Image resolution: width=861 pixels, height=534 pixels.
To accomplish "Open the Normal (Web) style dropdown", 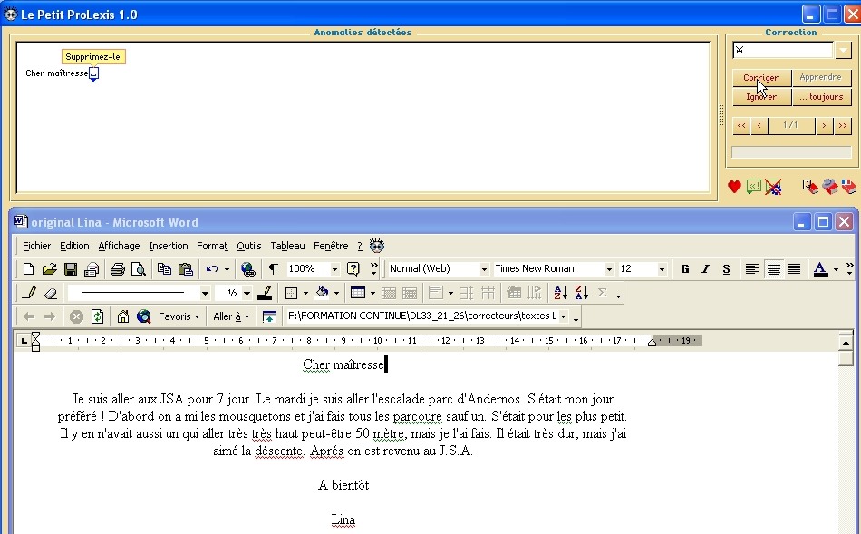I will click(x=484, y=269).
